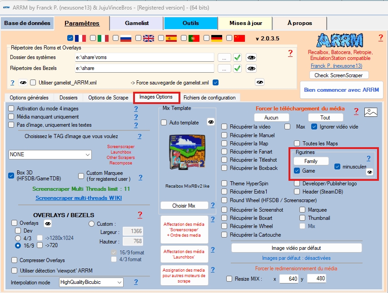Image resolution: width=388 pixels, height=293 pixels.
Task: Click browse button for Dossier des systèmes
Action: 224,57
